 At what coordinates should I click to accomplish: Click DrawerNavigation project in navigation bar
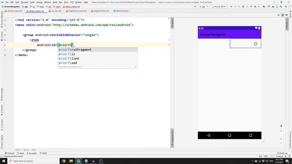pos(10,7)
